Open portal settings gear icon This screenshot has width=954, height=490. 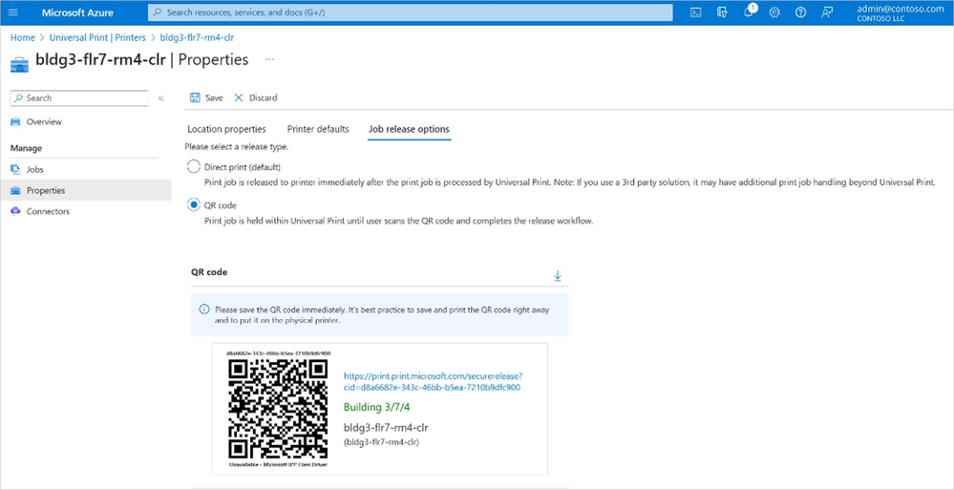point(774,12)
